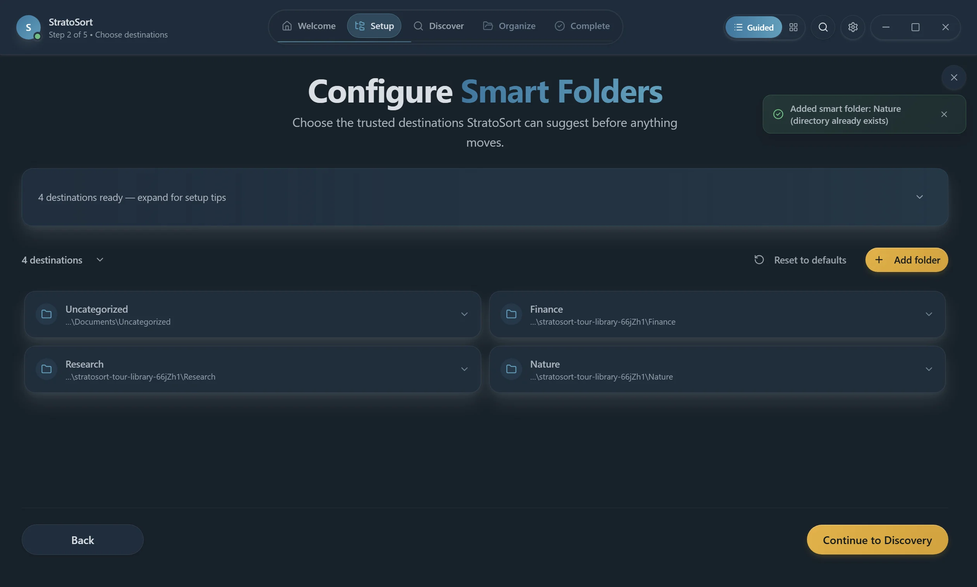Select the Setup step tab
This screenshot has height=587, width=977.
tap(374, 26)
